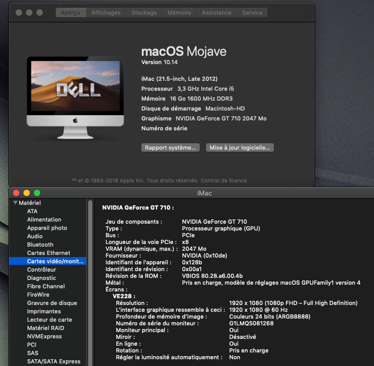Open the Assistance tab

[x=216, y=13]
